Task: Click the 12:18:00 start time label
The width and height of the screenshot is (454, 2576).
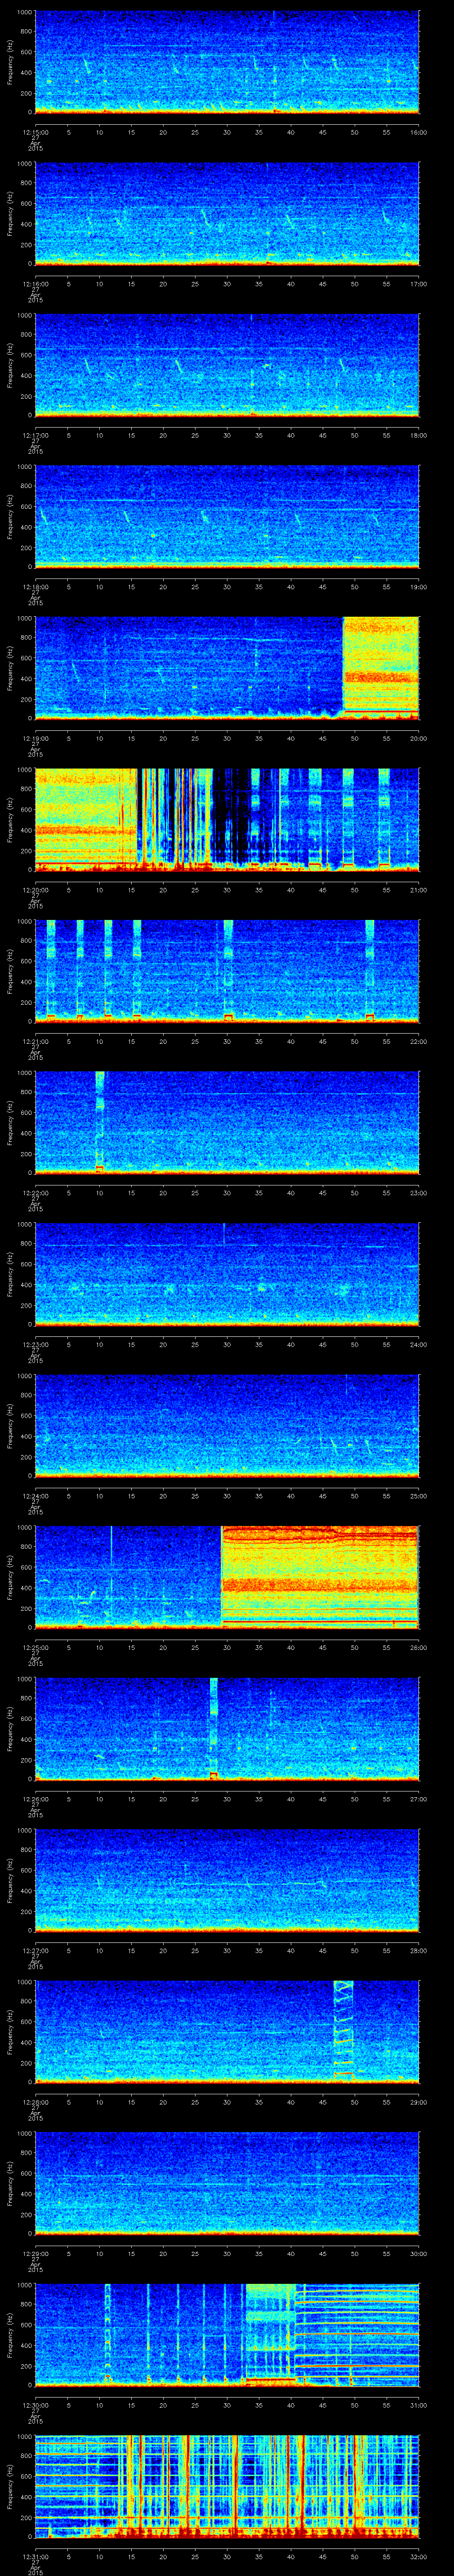Action: pos(35,587)
